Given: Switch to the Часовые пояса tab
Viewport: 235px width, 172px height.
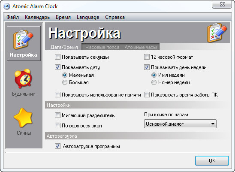Looking at the screenshot, I should pos(102,47).
